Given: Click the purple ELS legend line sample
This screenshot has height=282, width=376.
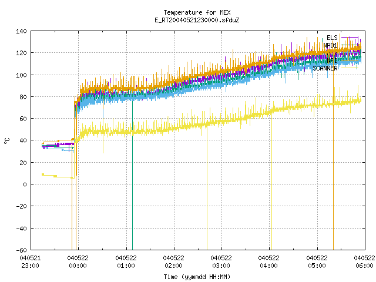Looking at the screenshot, I should pos(350,38).
